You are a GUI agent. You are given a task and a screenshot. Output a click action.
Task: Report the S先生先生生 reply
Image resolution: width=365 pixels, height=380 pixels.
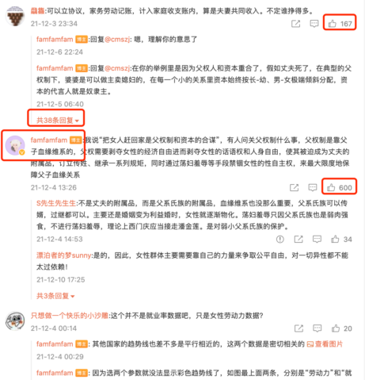[280, 240]
